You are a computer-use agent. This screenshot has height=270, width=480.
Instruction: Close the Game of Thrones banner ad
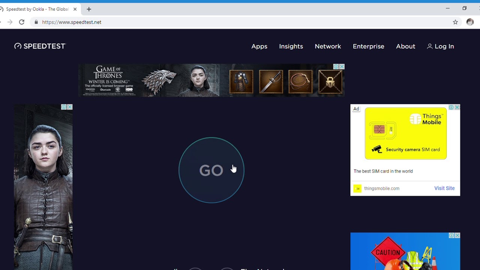click(342, 66)
